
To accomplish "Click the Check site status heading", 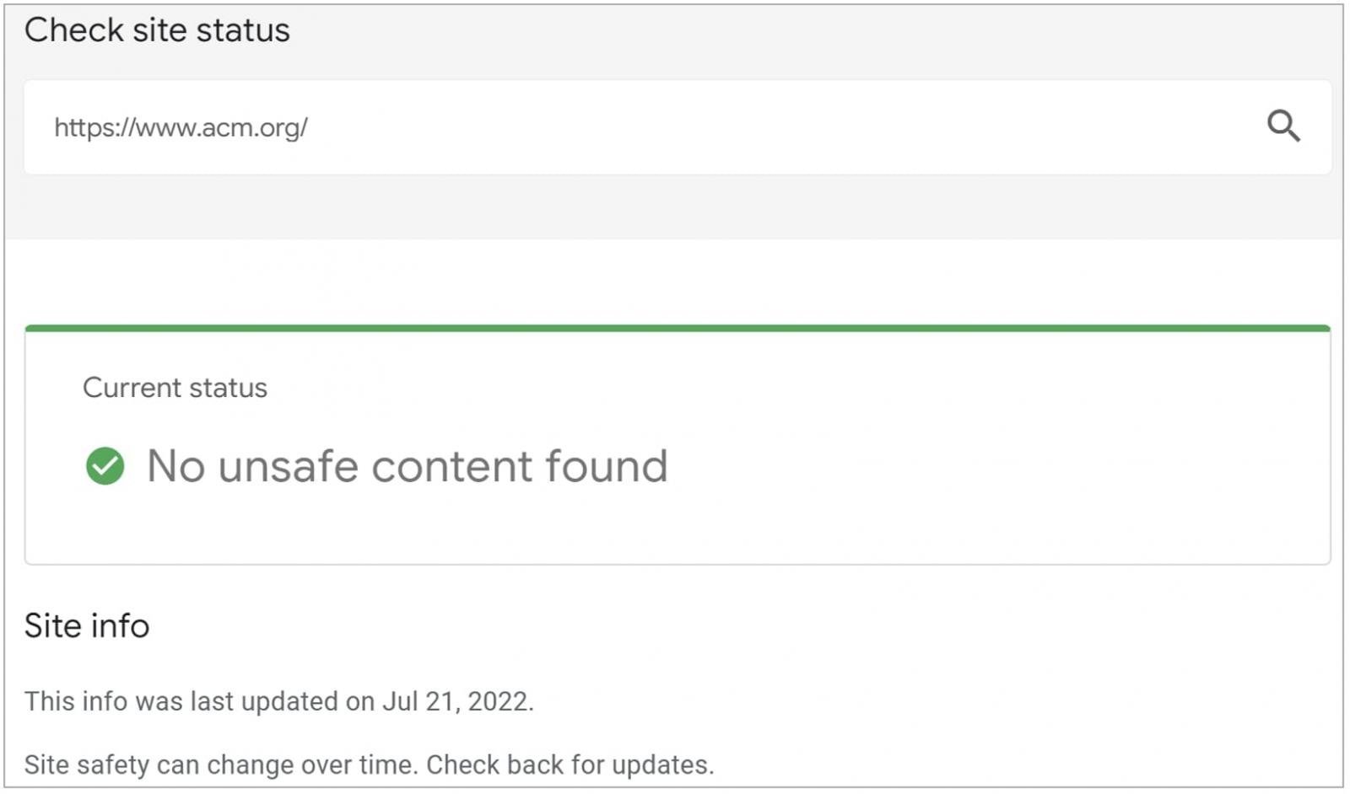I will click(x=159, y=30).
